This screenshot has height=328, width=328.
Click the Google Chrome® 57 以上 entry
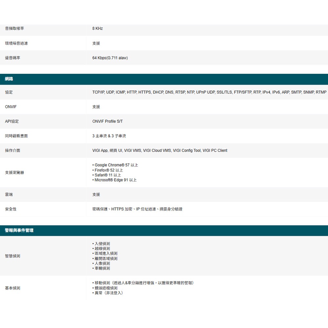click(116, 165)
